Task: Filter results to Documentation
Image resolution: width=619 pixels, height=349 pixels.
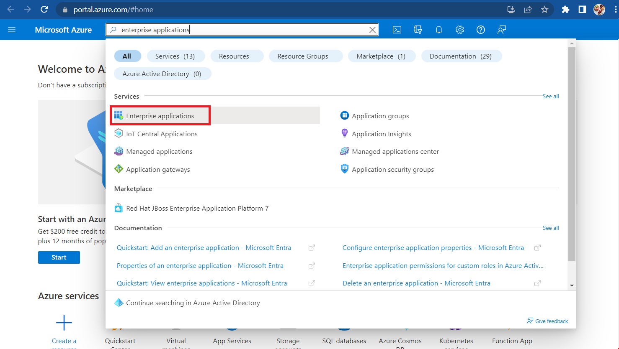Action: (461, 56)
